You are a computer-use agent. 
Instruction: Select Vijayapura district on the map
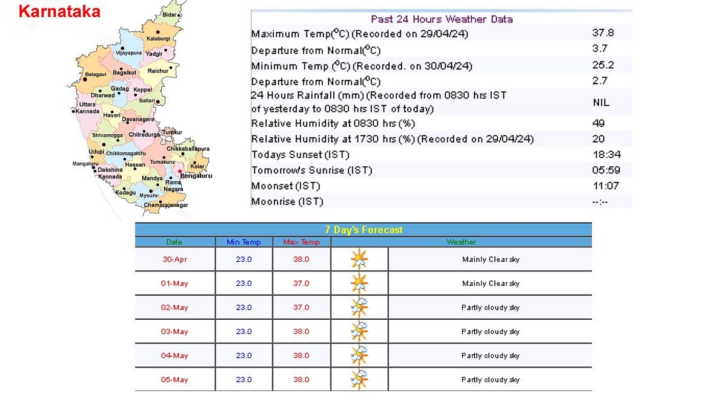pyautogui.click(x=128, y=53)
